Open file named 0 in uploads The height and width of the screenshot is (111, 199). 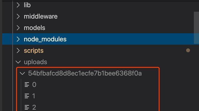click(x=34, y=85)
